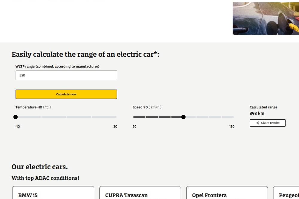Click the Share results button label
Viewport: 299px width, 199px height.
coord(270,123)
